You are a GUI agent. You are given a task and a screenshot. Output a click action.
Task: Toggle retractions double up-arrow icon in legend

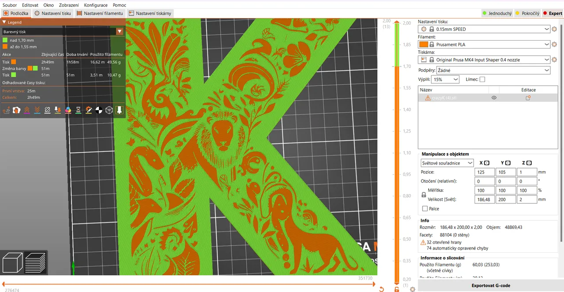tap(27, 110)
